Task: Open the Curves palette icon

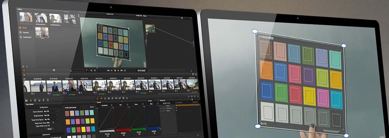Action: [x=97, y=98]
